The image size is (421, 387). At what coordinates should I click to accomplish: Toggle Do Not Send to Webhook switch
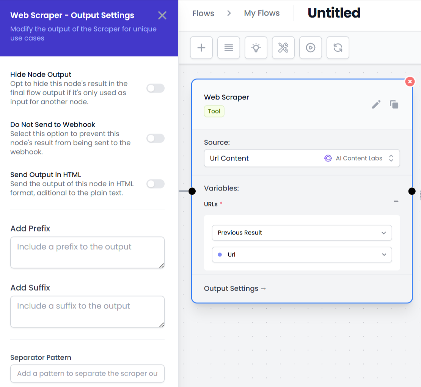[x=156, y=138]
